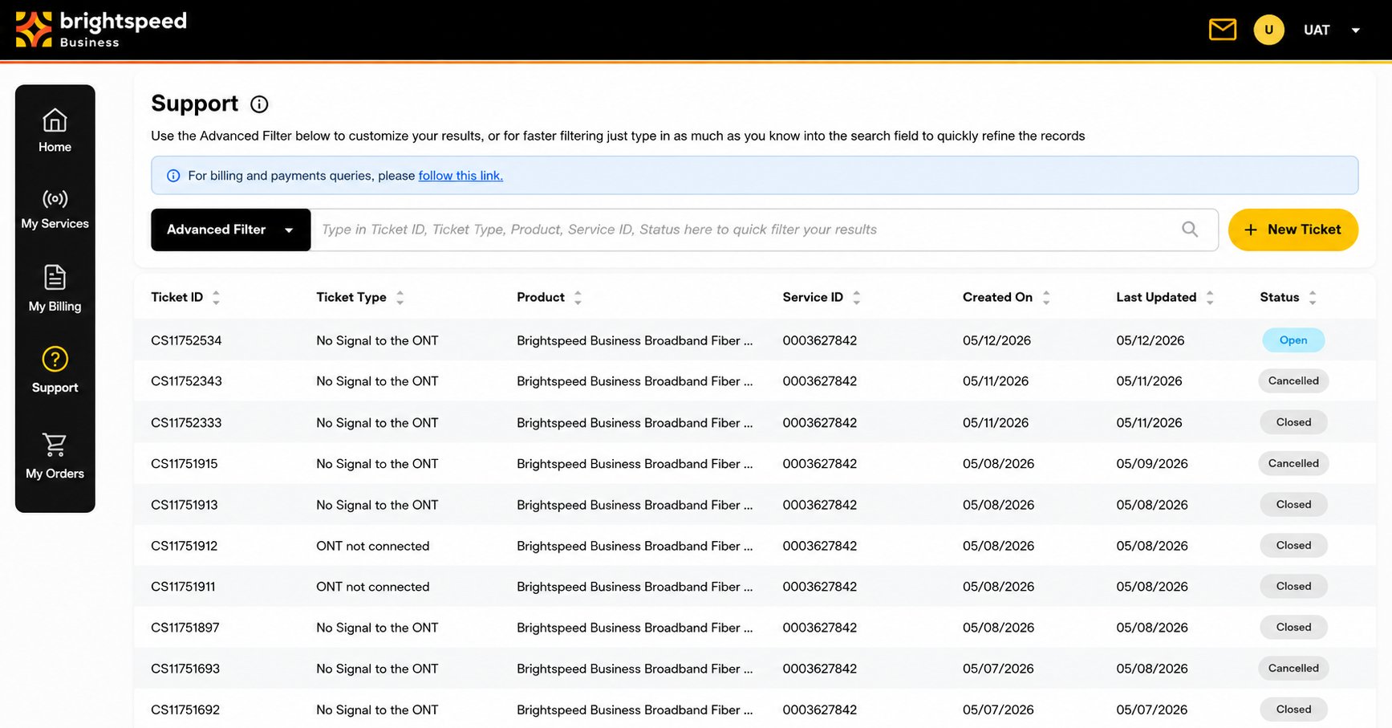Open ticket CS11751693
Screen dimensions: 1392x728
click(185, 669)
